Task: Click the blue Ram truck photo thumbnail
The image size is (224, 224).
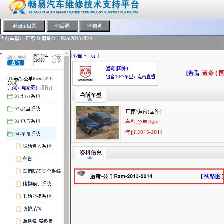Action: click(97, 123)
